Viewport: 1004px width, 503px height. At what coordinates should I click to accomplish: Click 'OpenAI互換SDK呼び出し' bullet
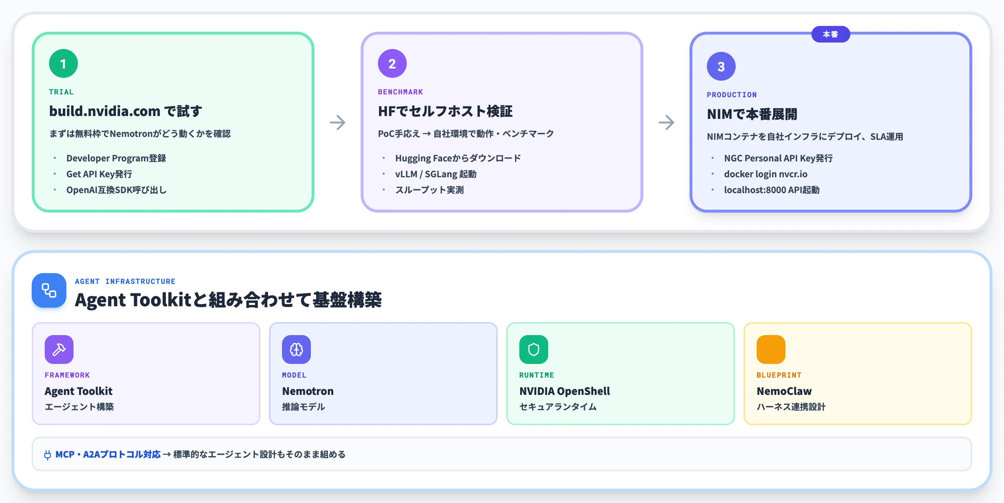116,190
